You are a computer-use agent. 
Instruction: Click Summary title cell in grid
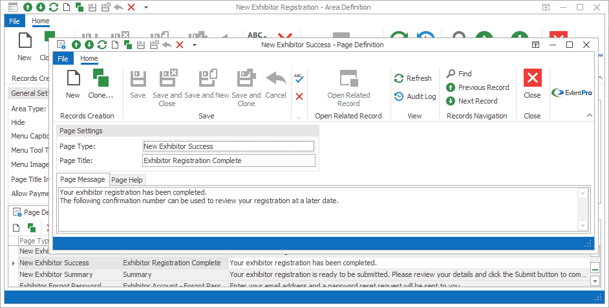(175, 274)
